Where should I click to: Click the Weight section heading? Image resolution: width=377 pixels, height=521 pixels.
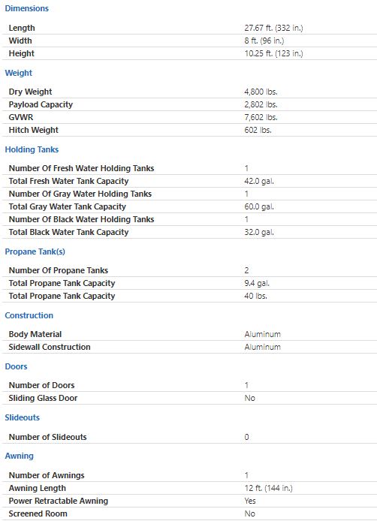pyautogui.click(x=19, y=73)
